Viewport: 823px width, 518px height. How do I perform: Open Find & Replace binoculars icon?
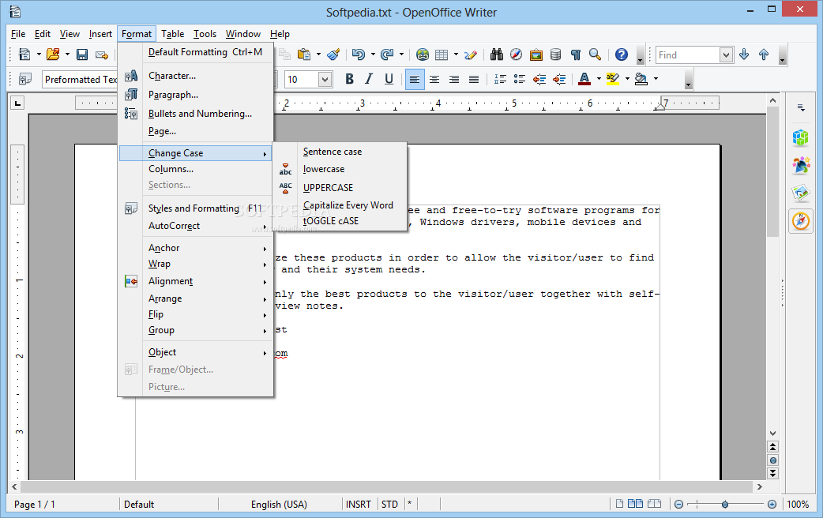(497, 54)
